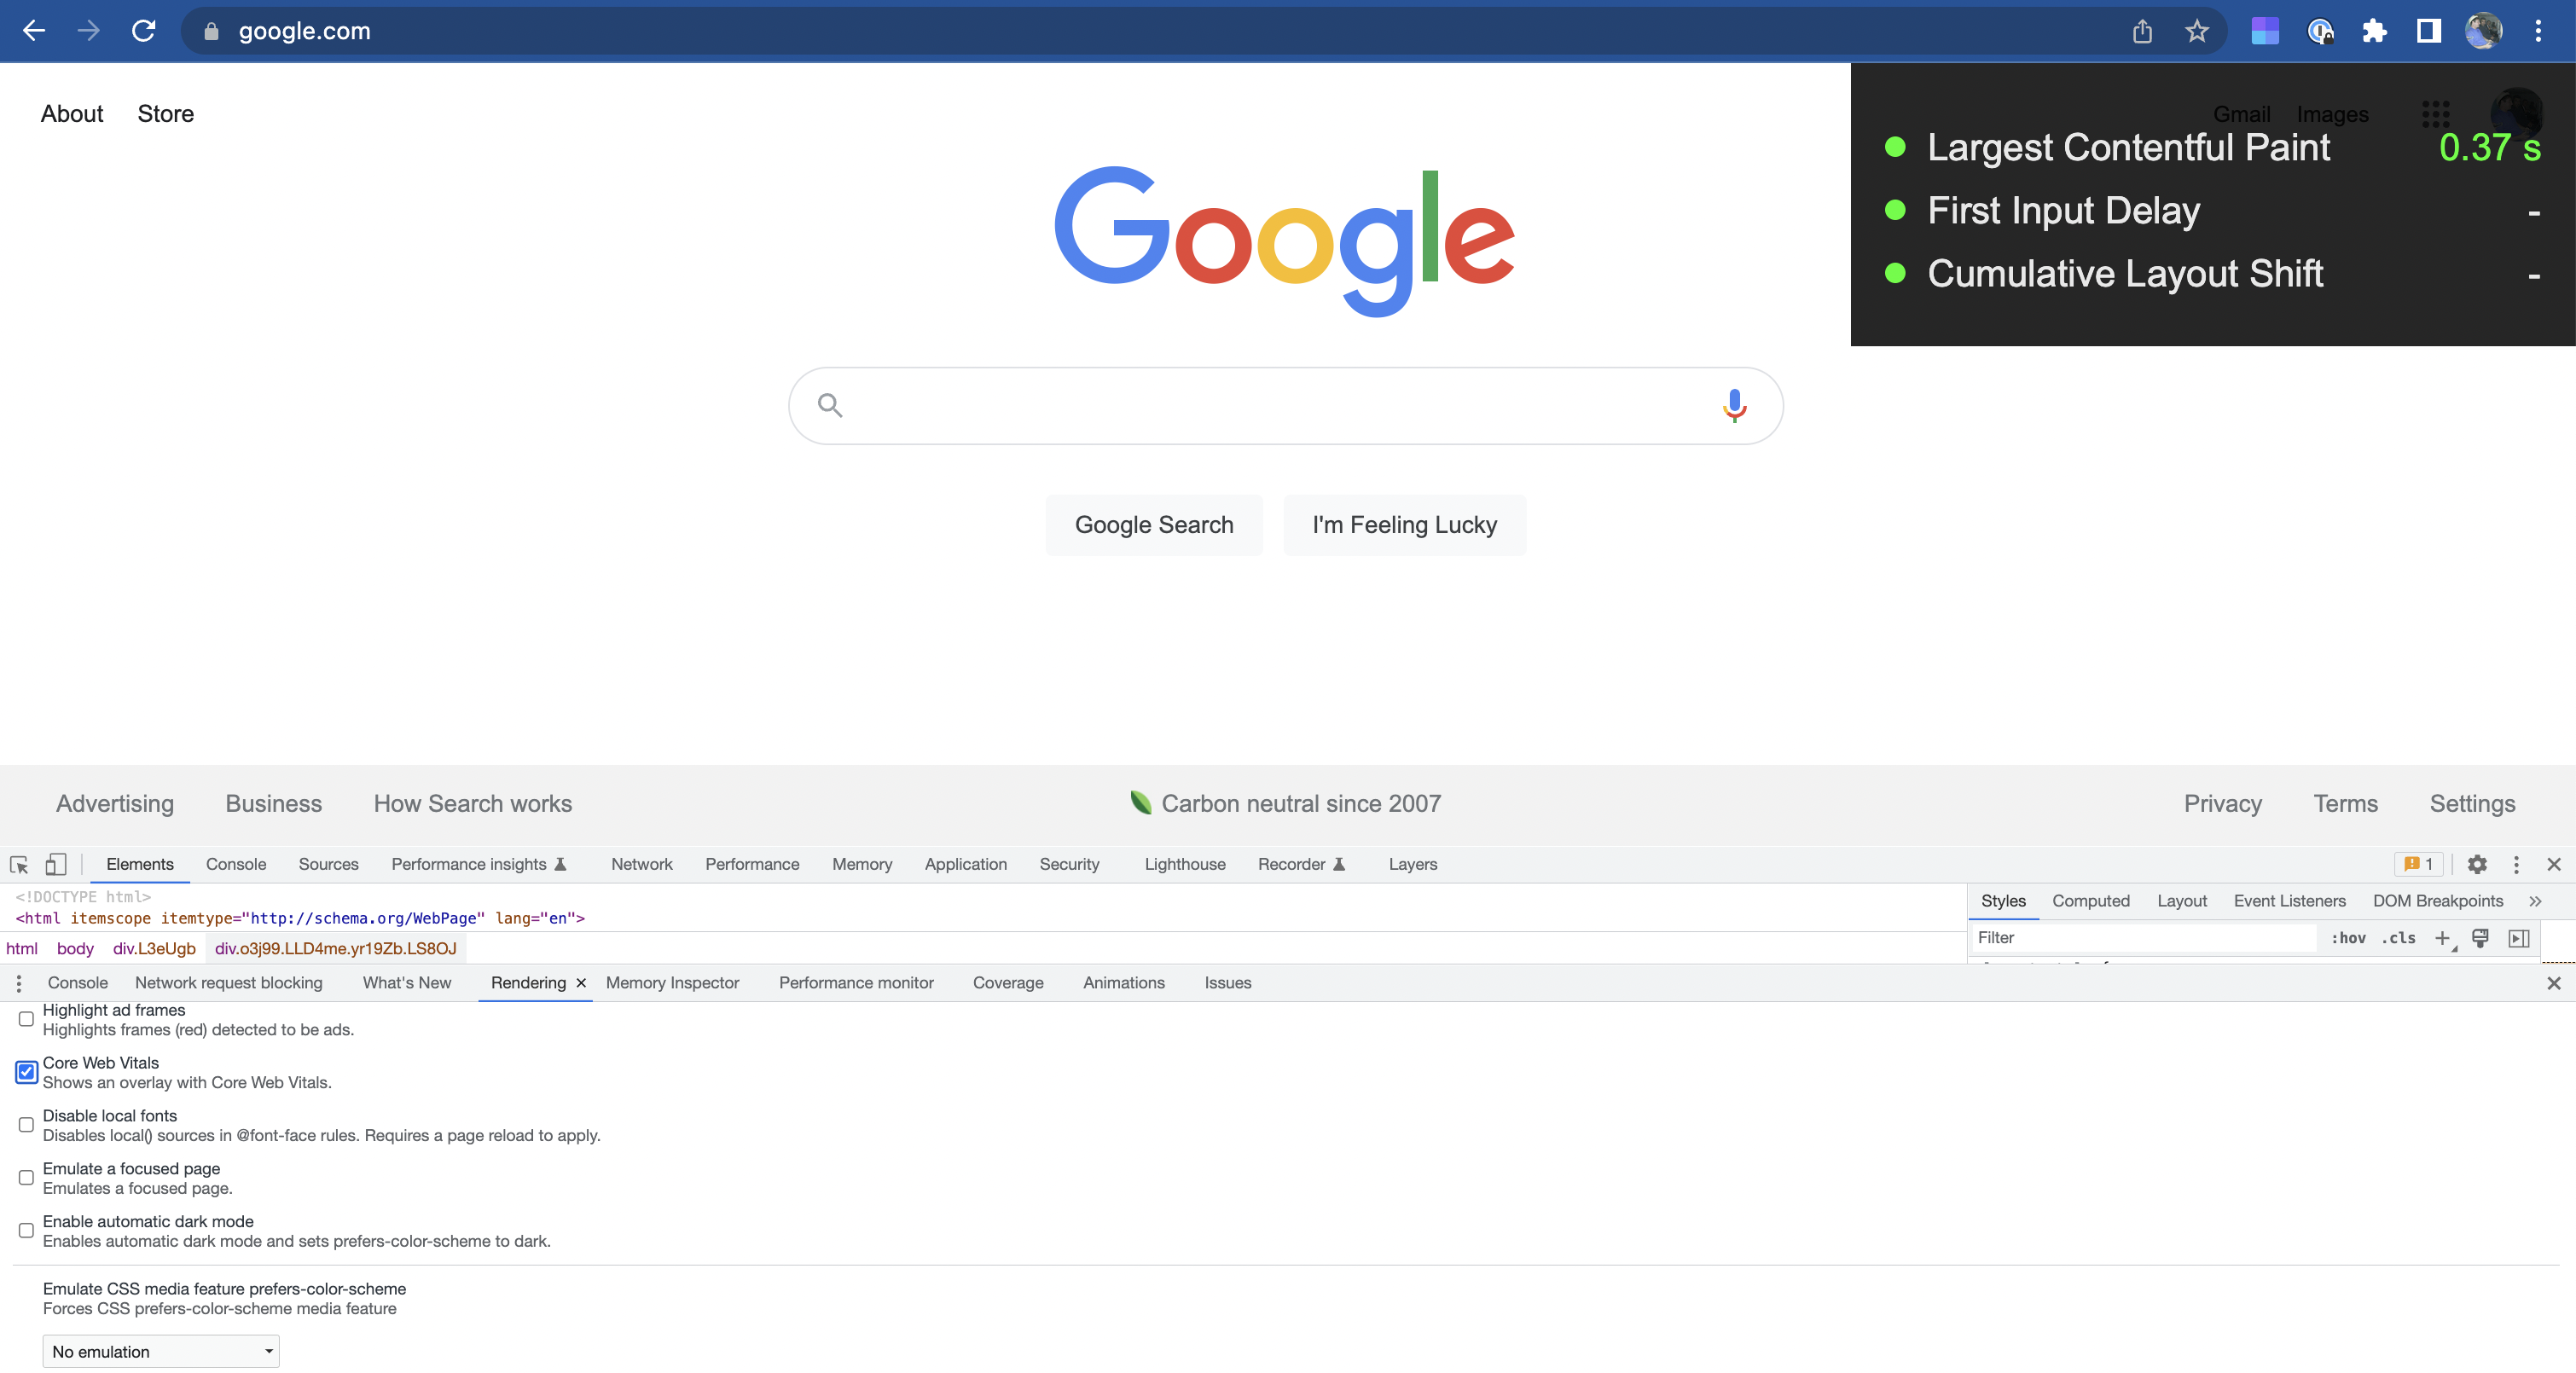The height and width of the screenshot is (1373, 2576).
Task: Reload the page with refresh icon
Action: [x=143, y=31]
